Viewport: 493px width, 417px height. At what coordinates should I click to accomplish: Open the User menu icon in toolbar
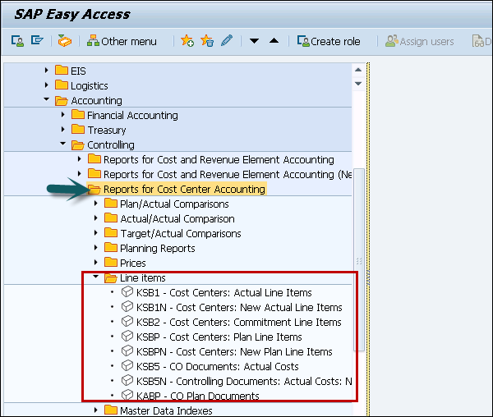tap(17, 41)
